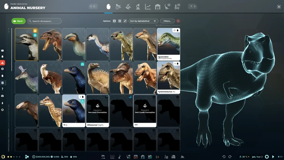Close the Animal Nursery window
284x160 pixels.
[279, 7]
